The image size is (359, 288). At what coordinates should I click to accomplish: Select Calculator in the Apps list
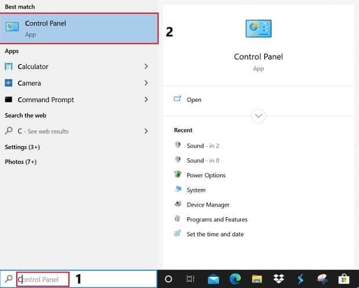click(x=33, y=67)
